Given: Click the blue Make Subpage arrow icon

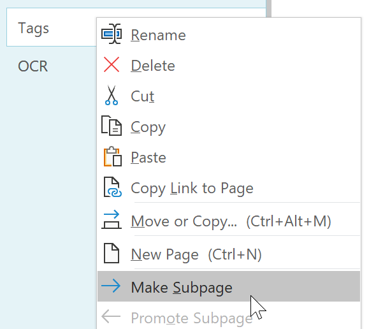Looking at the screenshot, I should pos(111,286).
